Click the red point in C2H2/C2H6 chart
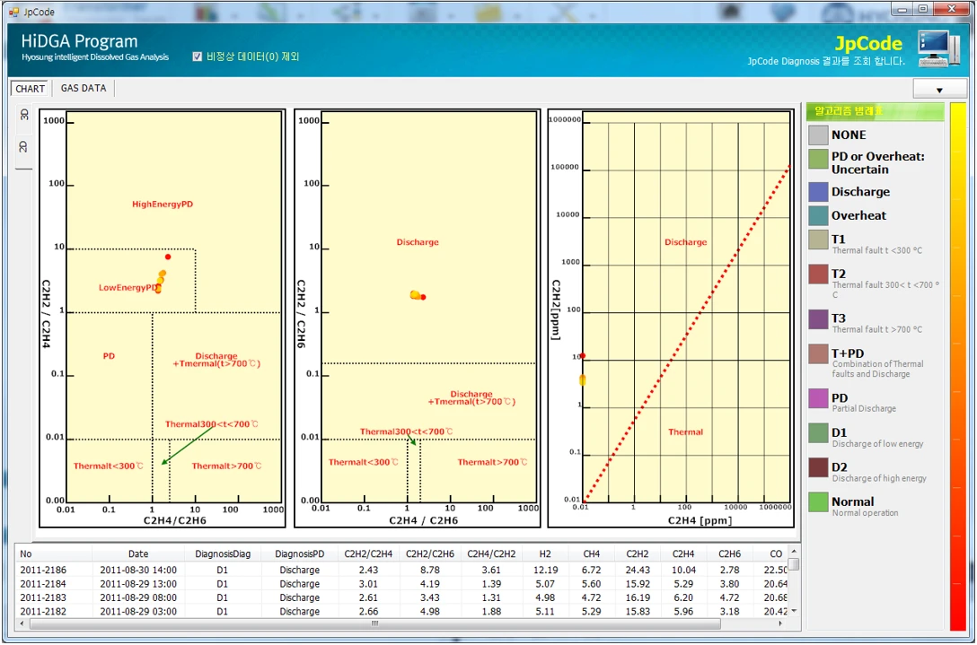The image size is (977, 645). point(423,297)
